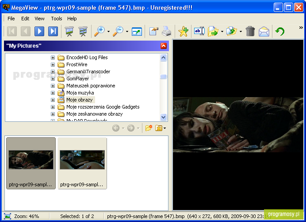Expand the Moja muzyka folder node
This screenshot has width=306, height=222.
tap(53, 93)
